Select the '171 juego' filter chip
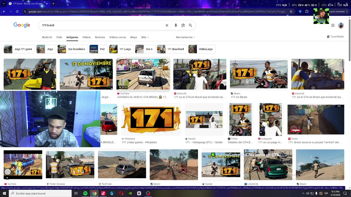 [x=121, y=49]
